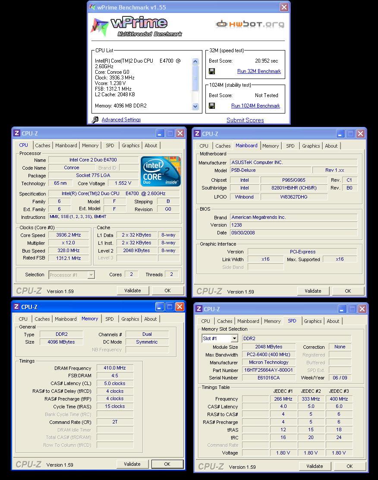The height and width of the screenshot is (480, 378).
Task: Open Memory tab in the CPU window
Action: point(90,146)
